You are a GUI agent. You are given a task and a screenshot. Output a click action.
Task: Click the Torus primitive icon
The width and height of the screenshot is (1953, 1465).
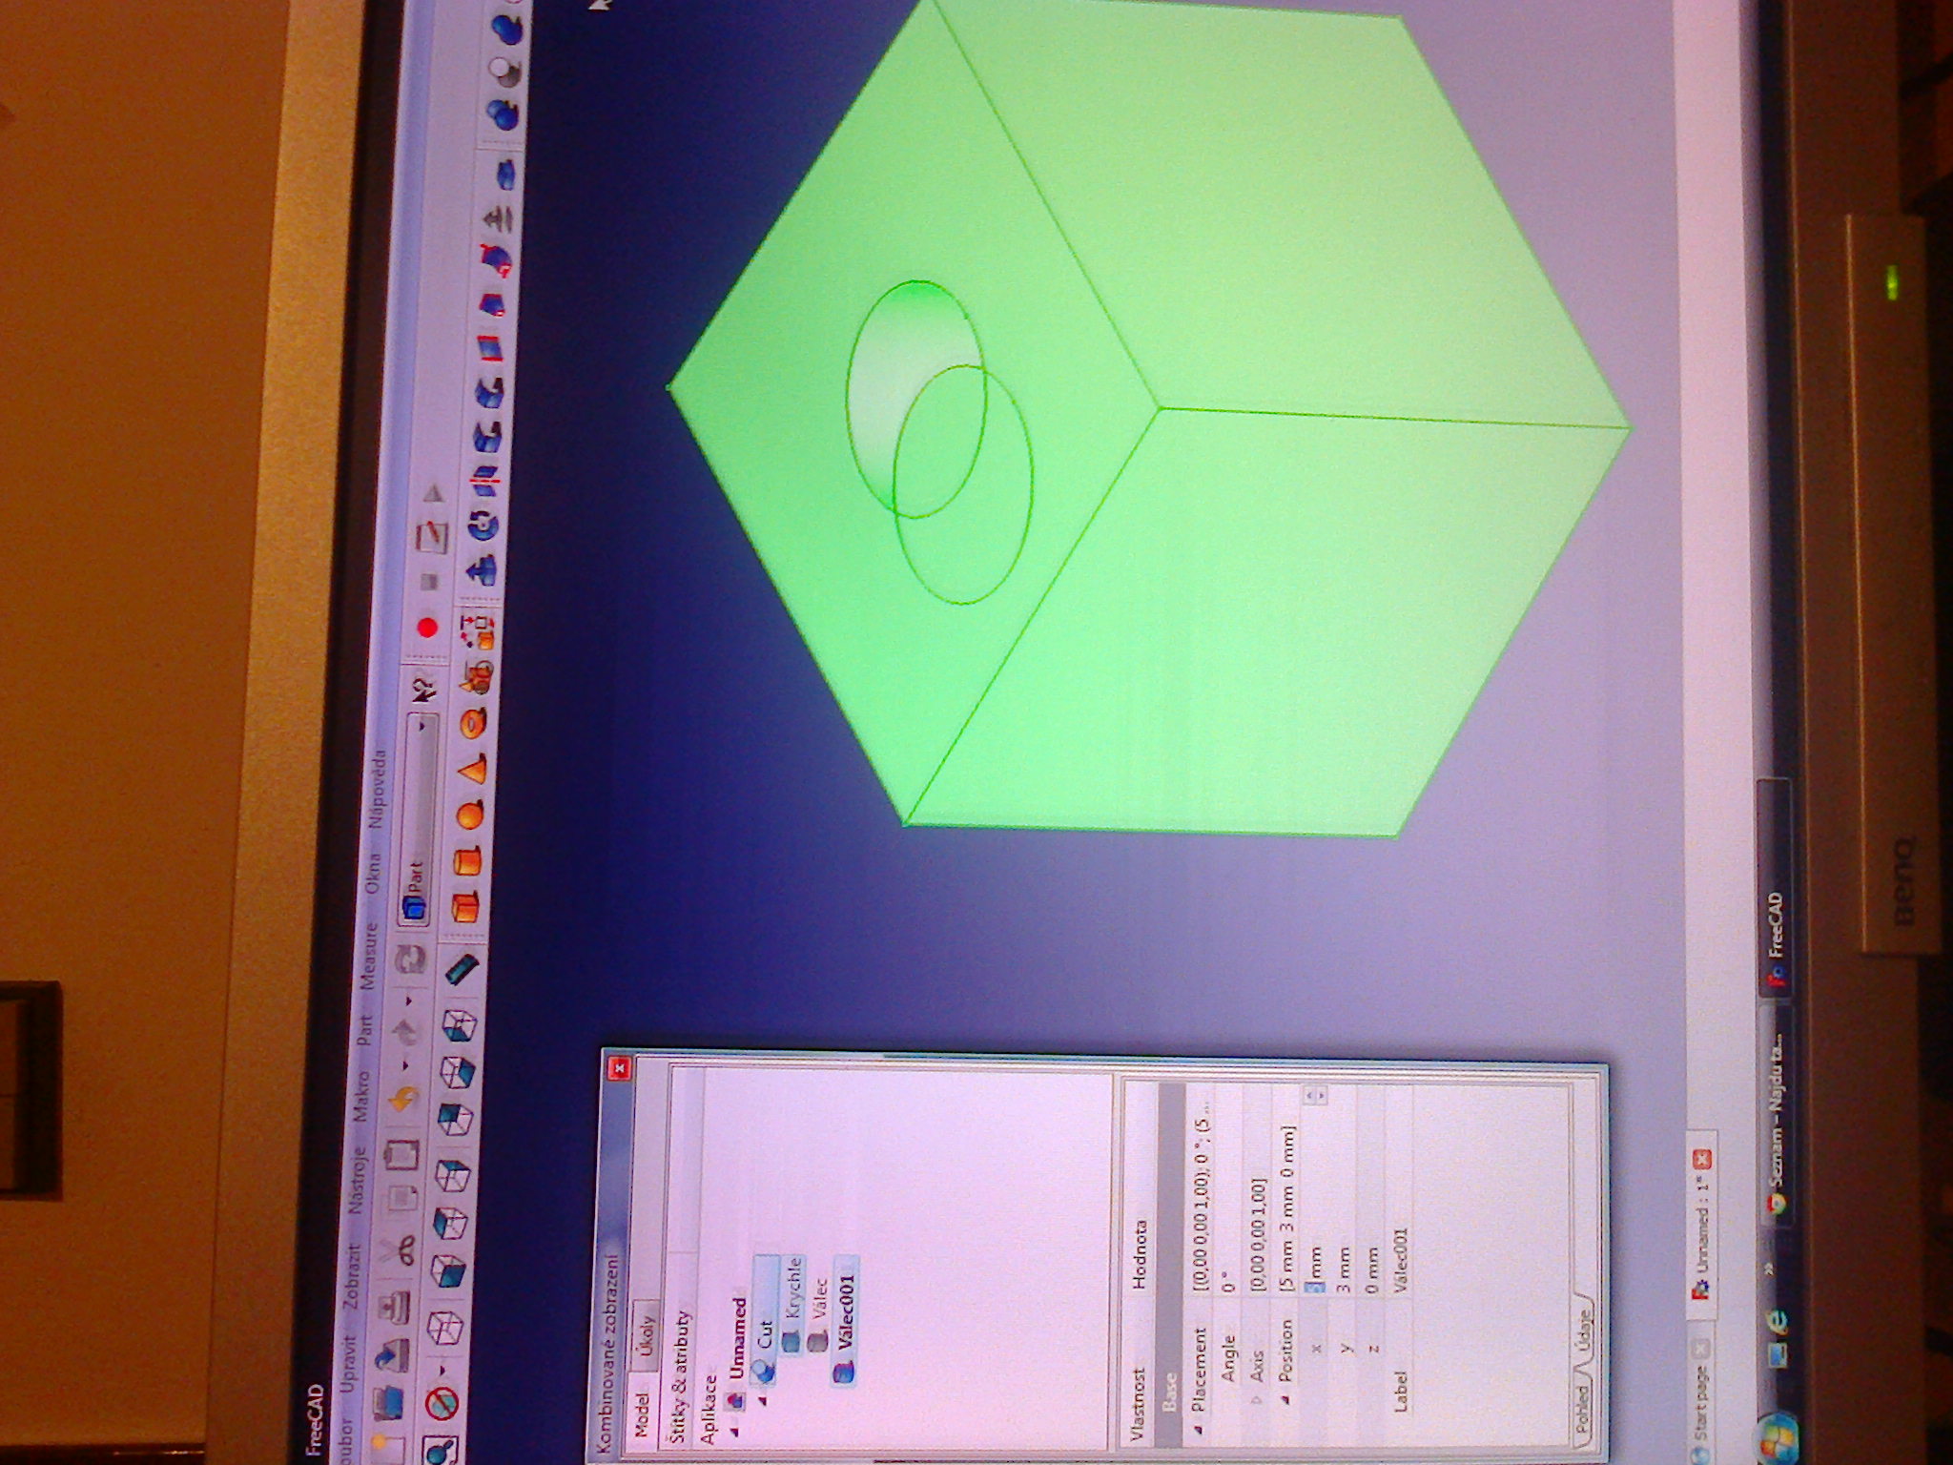point(473,725)
